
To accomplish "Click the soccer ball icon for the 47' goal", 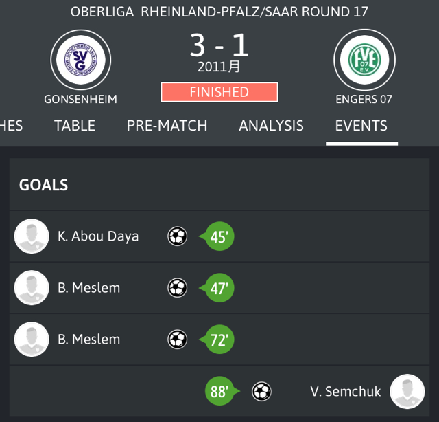I will (x=177, y=288).
